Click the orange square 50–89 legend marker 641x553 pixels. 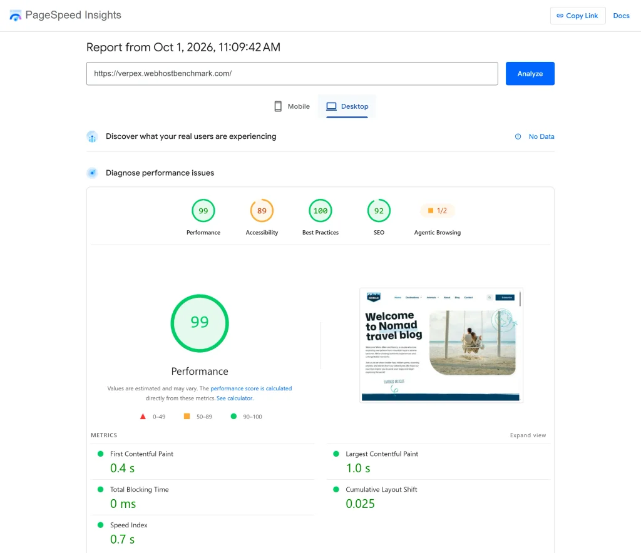(x=187, y=416)
